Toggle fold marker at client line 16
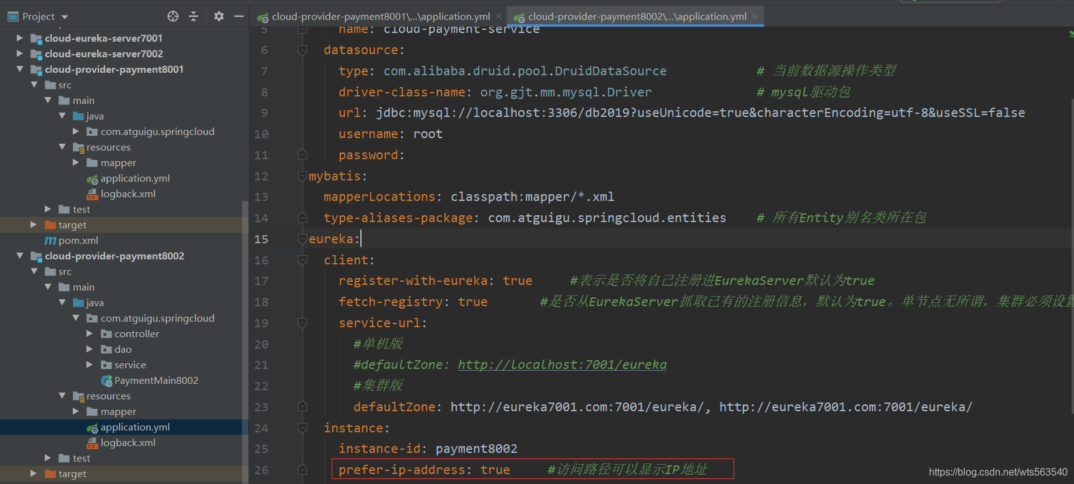 (302, 260)
